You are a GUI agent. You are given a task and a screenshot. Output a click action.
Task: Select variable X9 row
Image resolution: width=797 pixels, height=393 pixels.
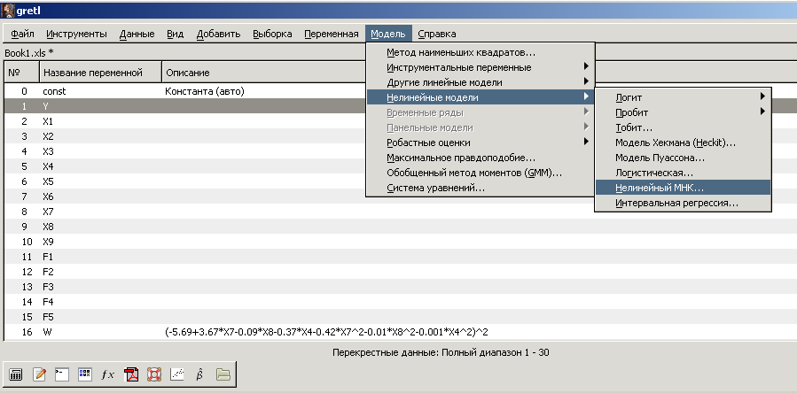400,242
